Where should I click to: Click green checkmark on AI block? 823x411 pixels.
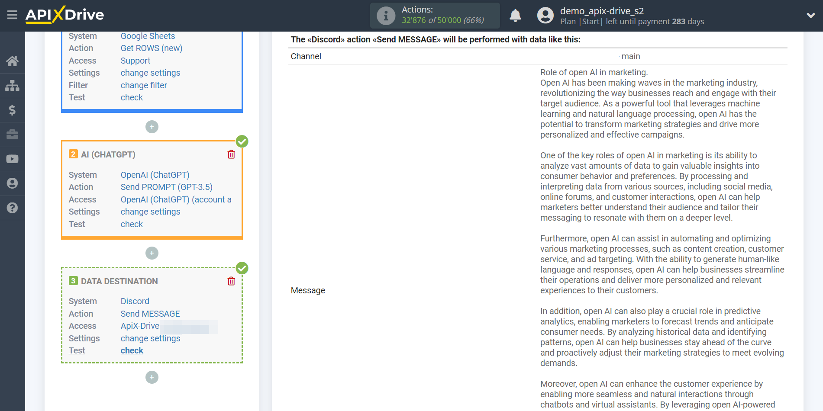click(x=242, y=141)
